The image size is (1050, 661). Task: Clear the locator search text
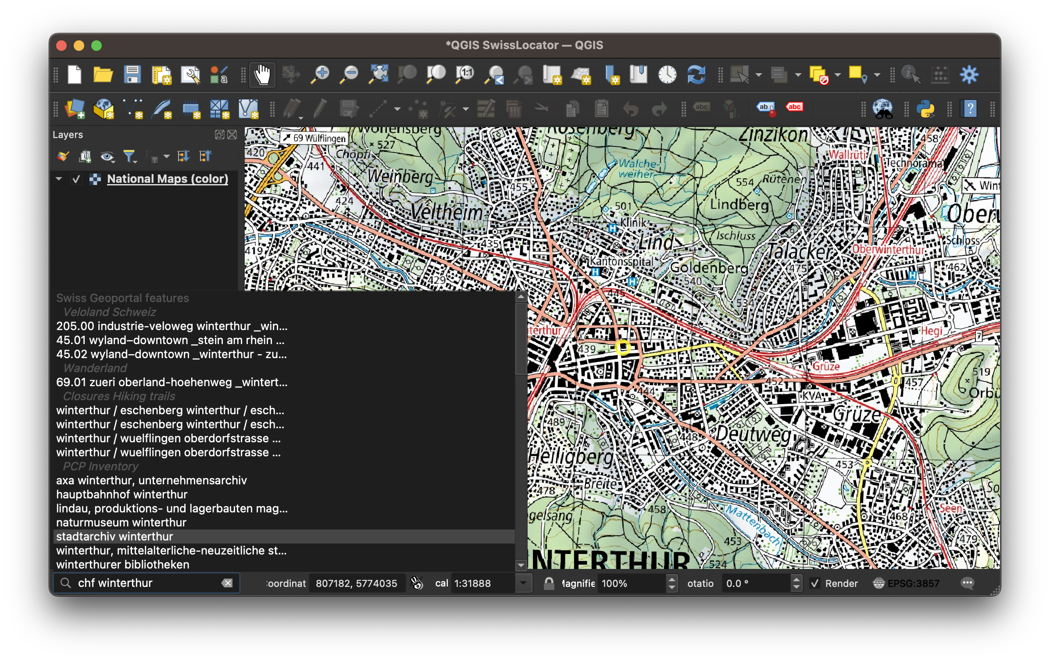[x=227, y=583]
